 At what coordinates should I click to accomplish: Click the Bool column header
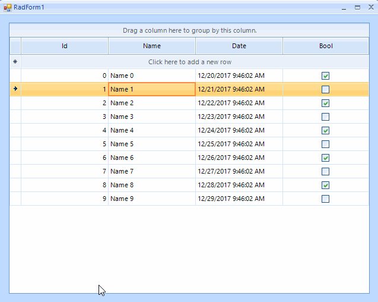pyautogui.click(x=326, y=46)
